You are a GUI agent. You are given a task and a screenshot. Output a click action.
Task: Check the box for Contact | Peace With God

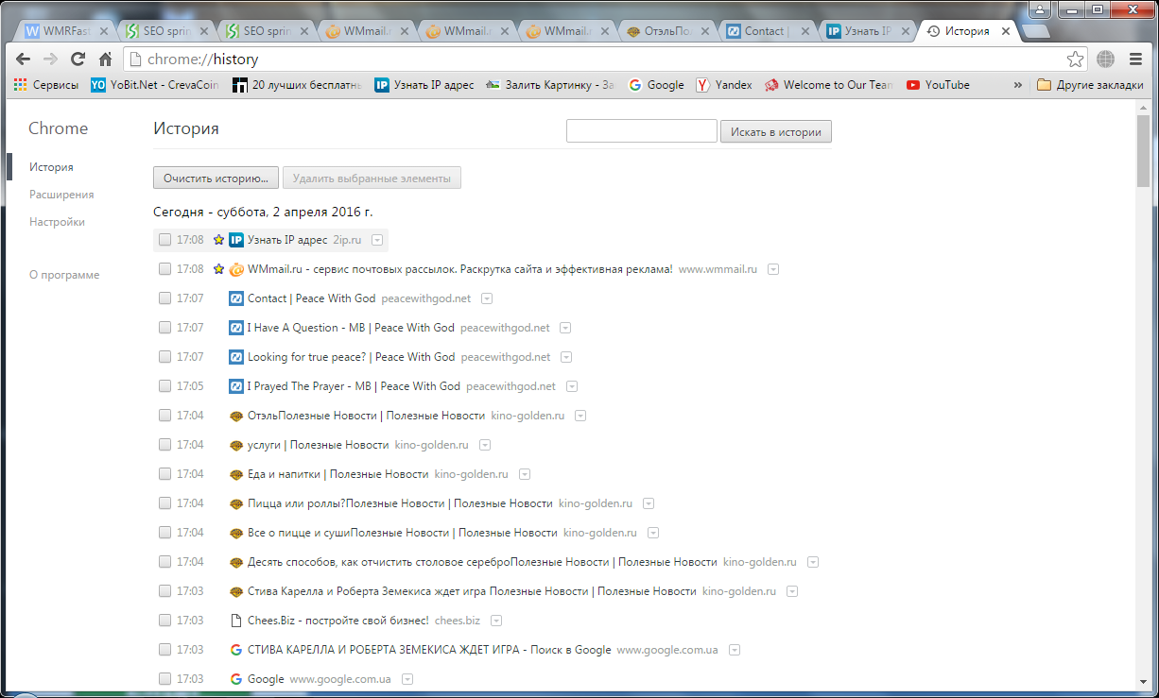coord(164,298)
